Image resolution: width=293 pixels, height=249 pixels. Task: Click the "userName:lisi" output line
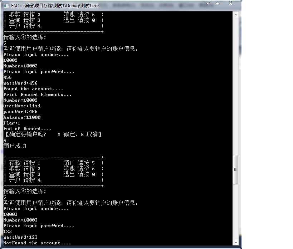coord(22,106)
